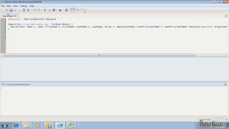Expand the toolbar overflow options arrow
Image resolution: width=229 pixels, height=129 pixels.
point(85,10)
